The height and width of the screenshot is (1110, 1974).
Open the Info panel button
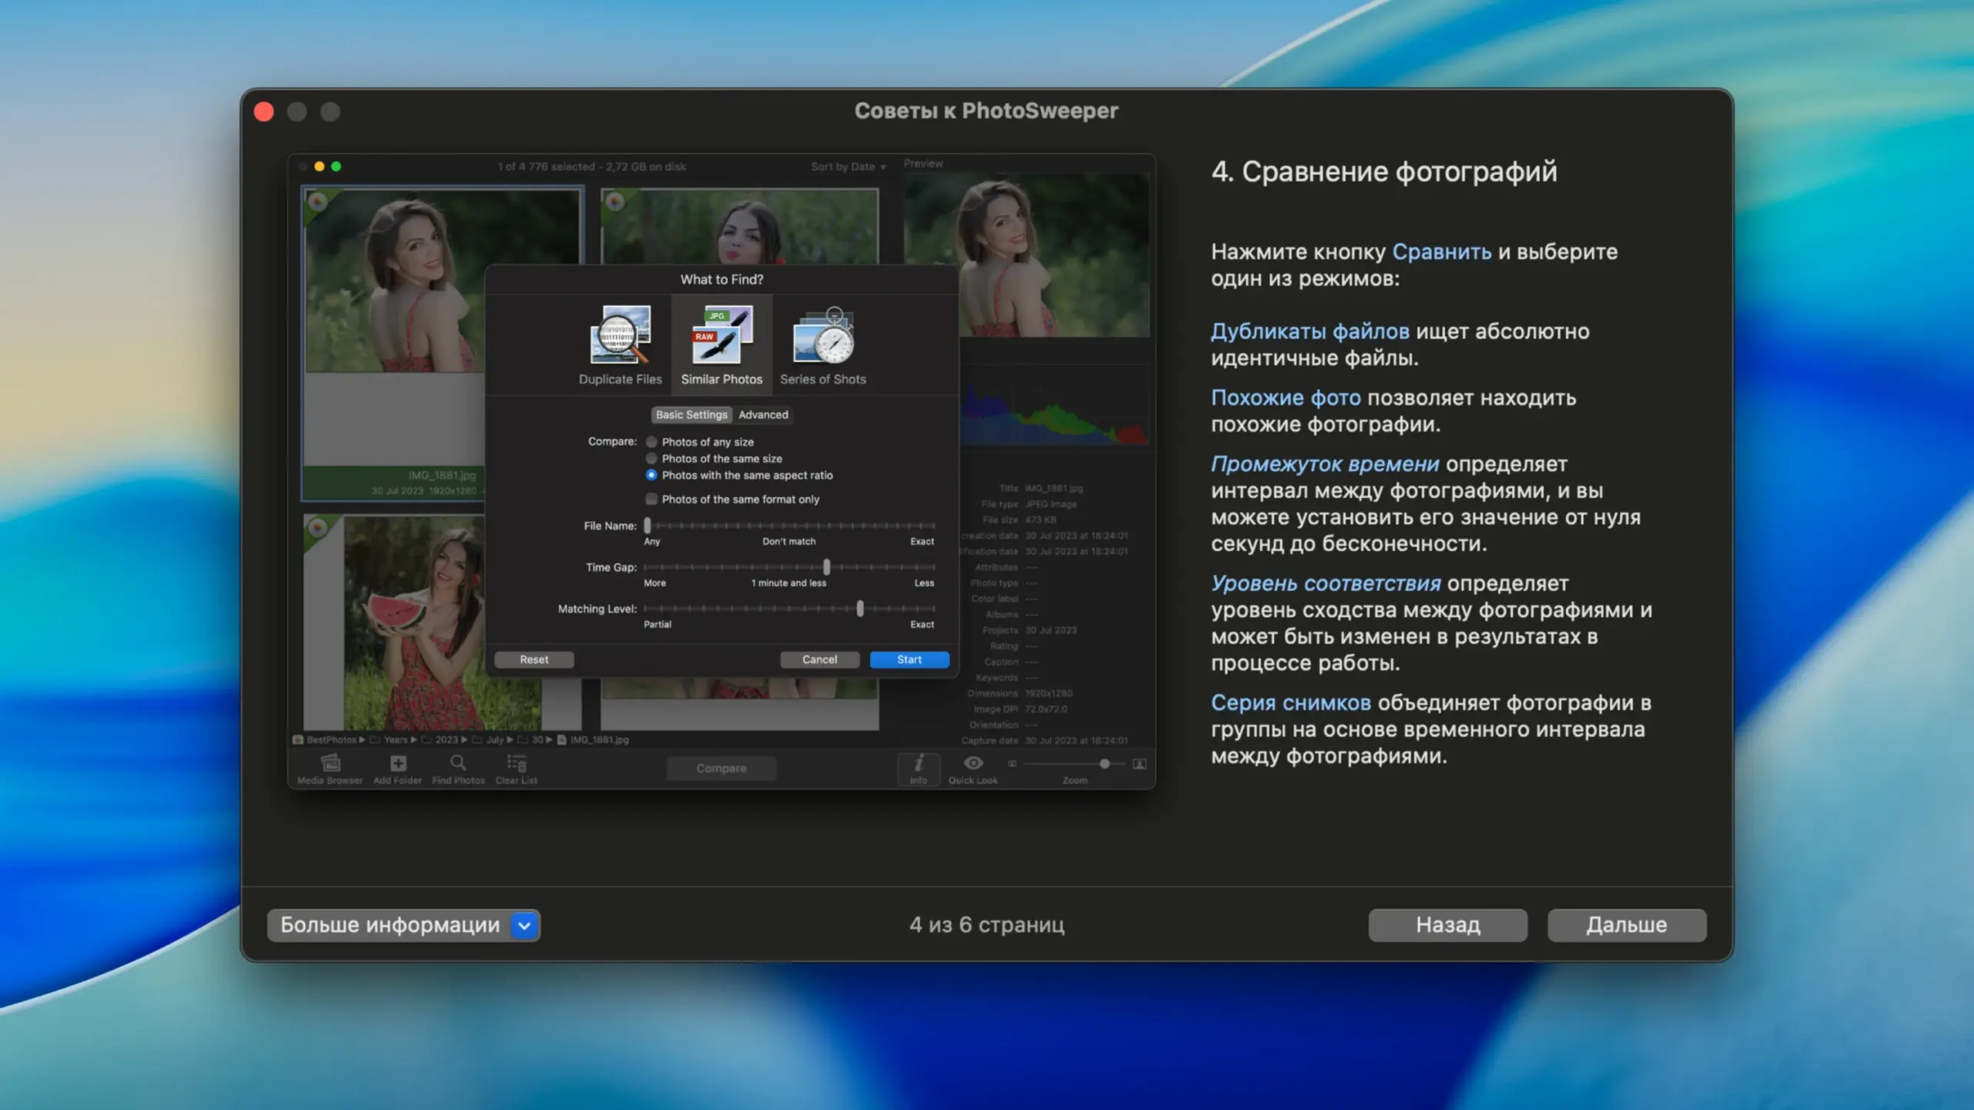coord(918,766)
